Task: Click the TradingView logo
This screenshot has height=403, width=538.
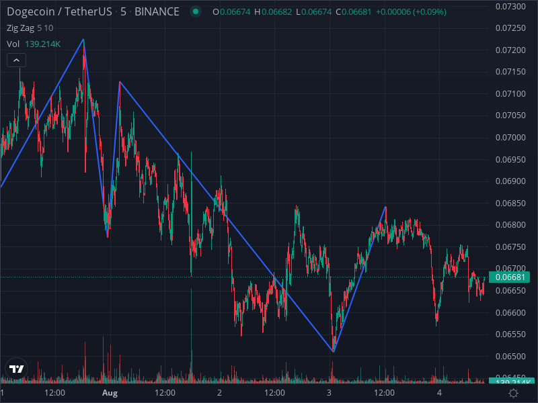Action: coord(16,369)
